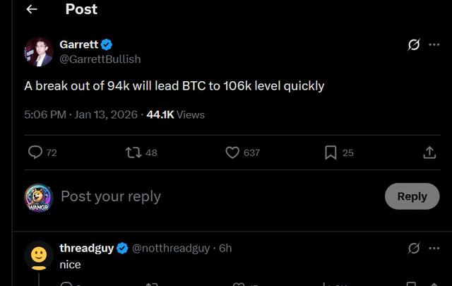Bookmark the post showing 25 bookmarks
Viewport: 452px width, 286px height.
[x=330, y=152]
